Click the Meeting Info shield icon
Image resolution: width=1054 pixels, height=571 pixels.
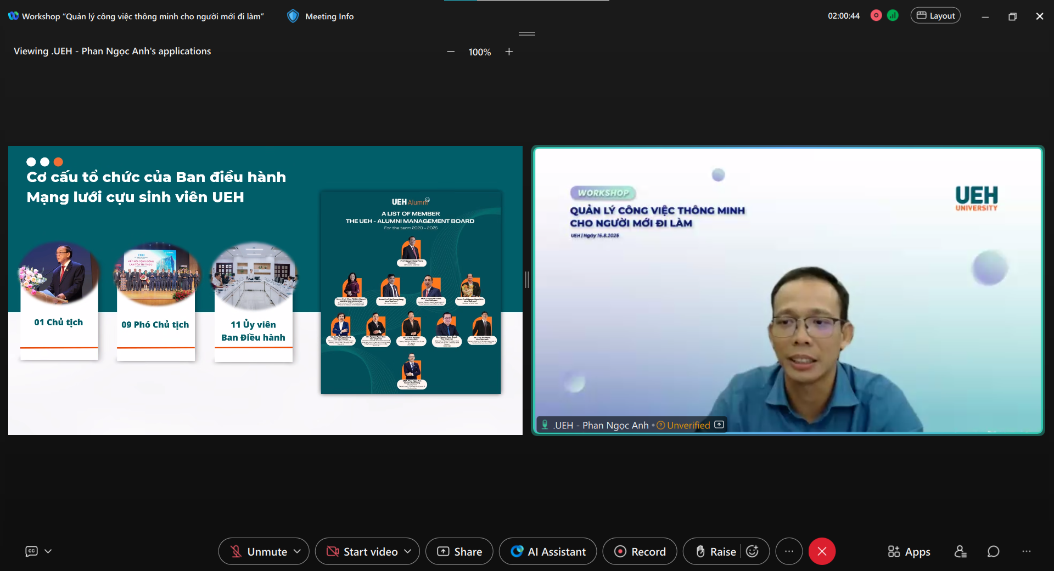point(293,16)
